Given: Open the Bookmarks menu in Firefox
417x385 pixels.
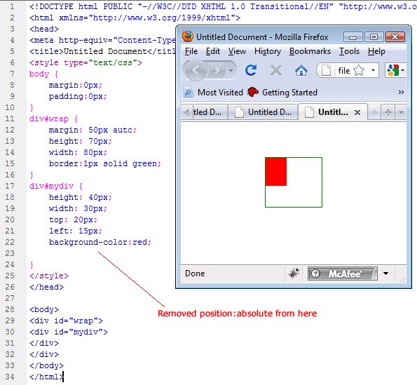Looking at the screenshot, I should coord(310,51).
